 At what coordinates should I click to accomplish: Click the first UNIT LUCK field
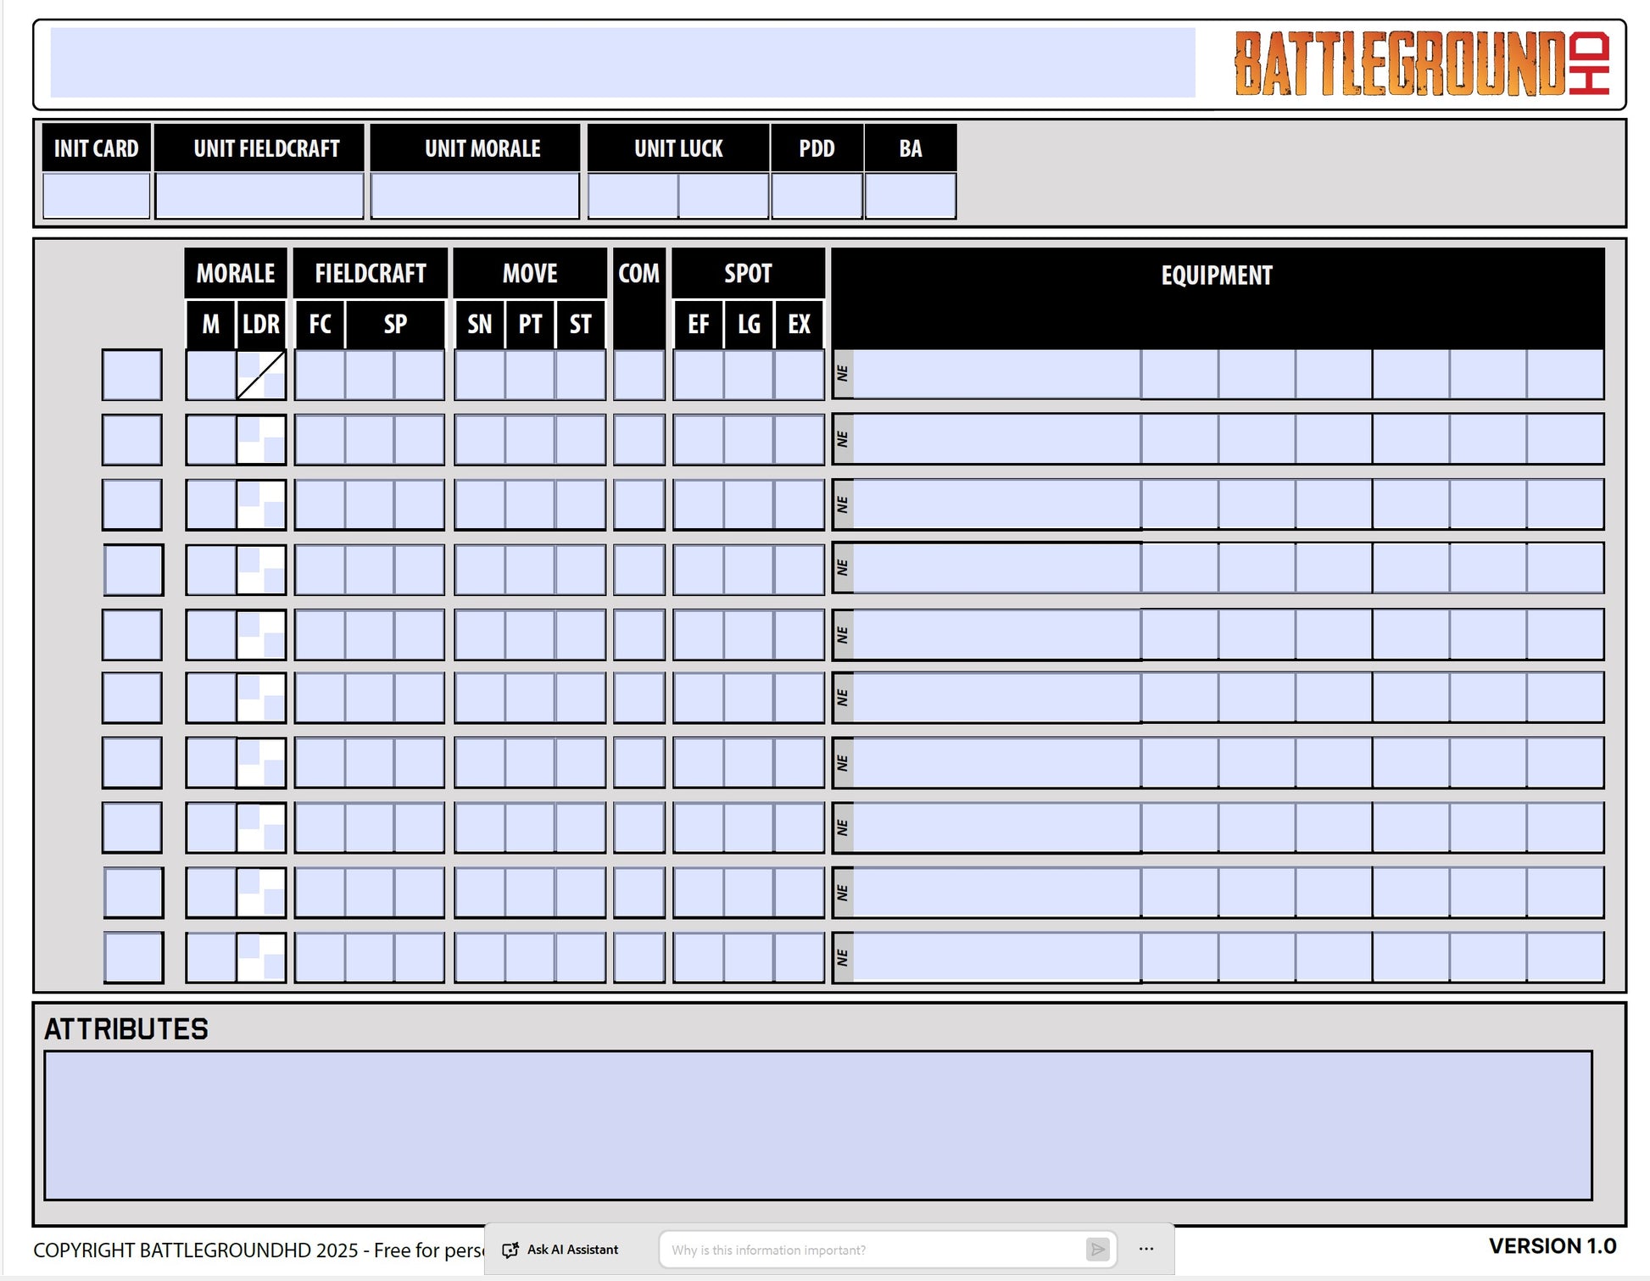click(633, 196)
